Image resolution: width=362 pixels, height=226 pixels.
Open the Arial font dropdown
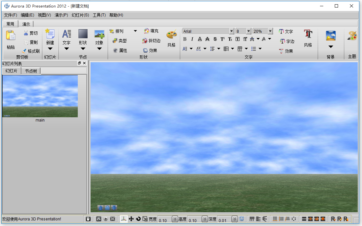232,31
